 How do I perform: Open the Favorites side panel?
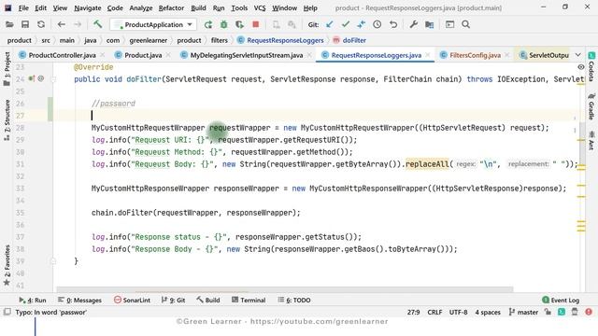[x=7, y=265]
